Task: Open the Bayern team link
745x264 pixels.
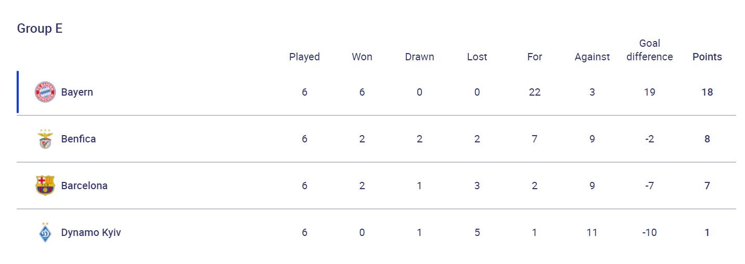Action: coord(77,93)
